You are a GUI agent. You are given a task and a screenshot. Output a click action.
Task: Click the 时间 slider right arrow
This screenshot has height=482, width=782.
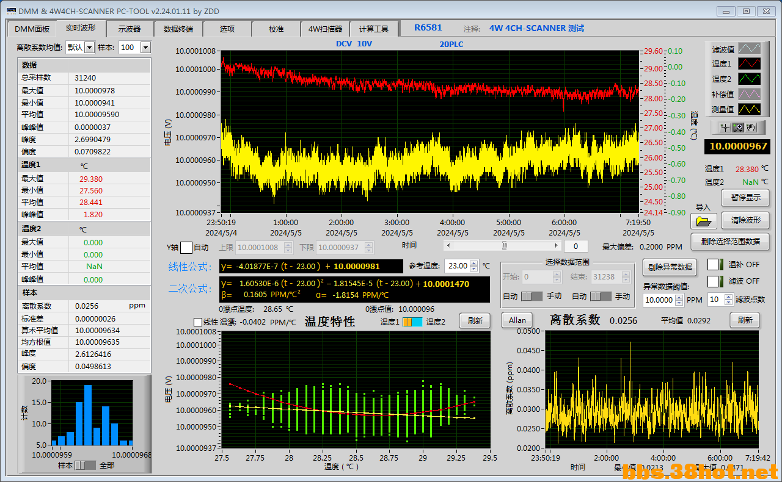[x=557, y=245]
